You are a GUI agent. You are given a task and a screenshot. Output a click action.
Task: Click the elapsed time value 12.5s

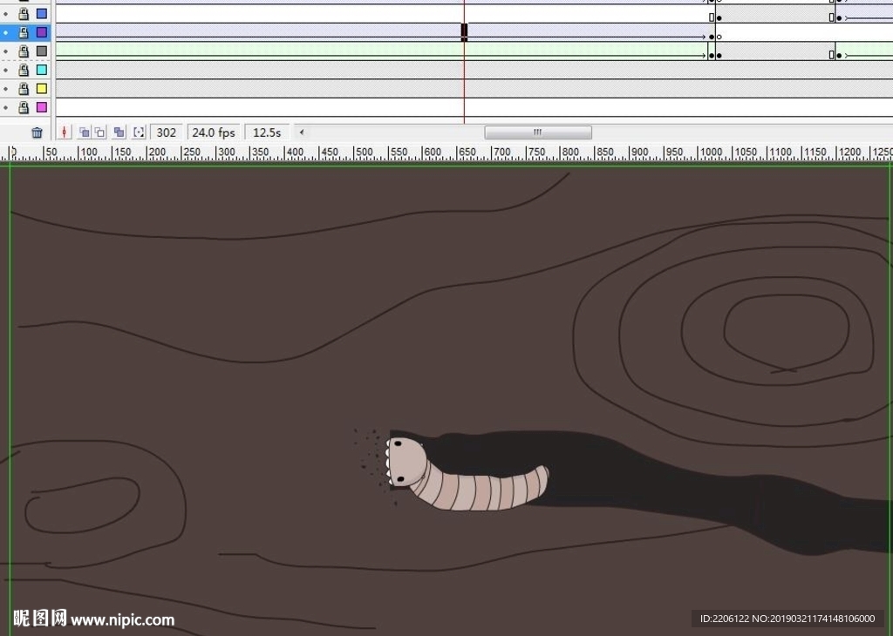click(x=267, y=132)
